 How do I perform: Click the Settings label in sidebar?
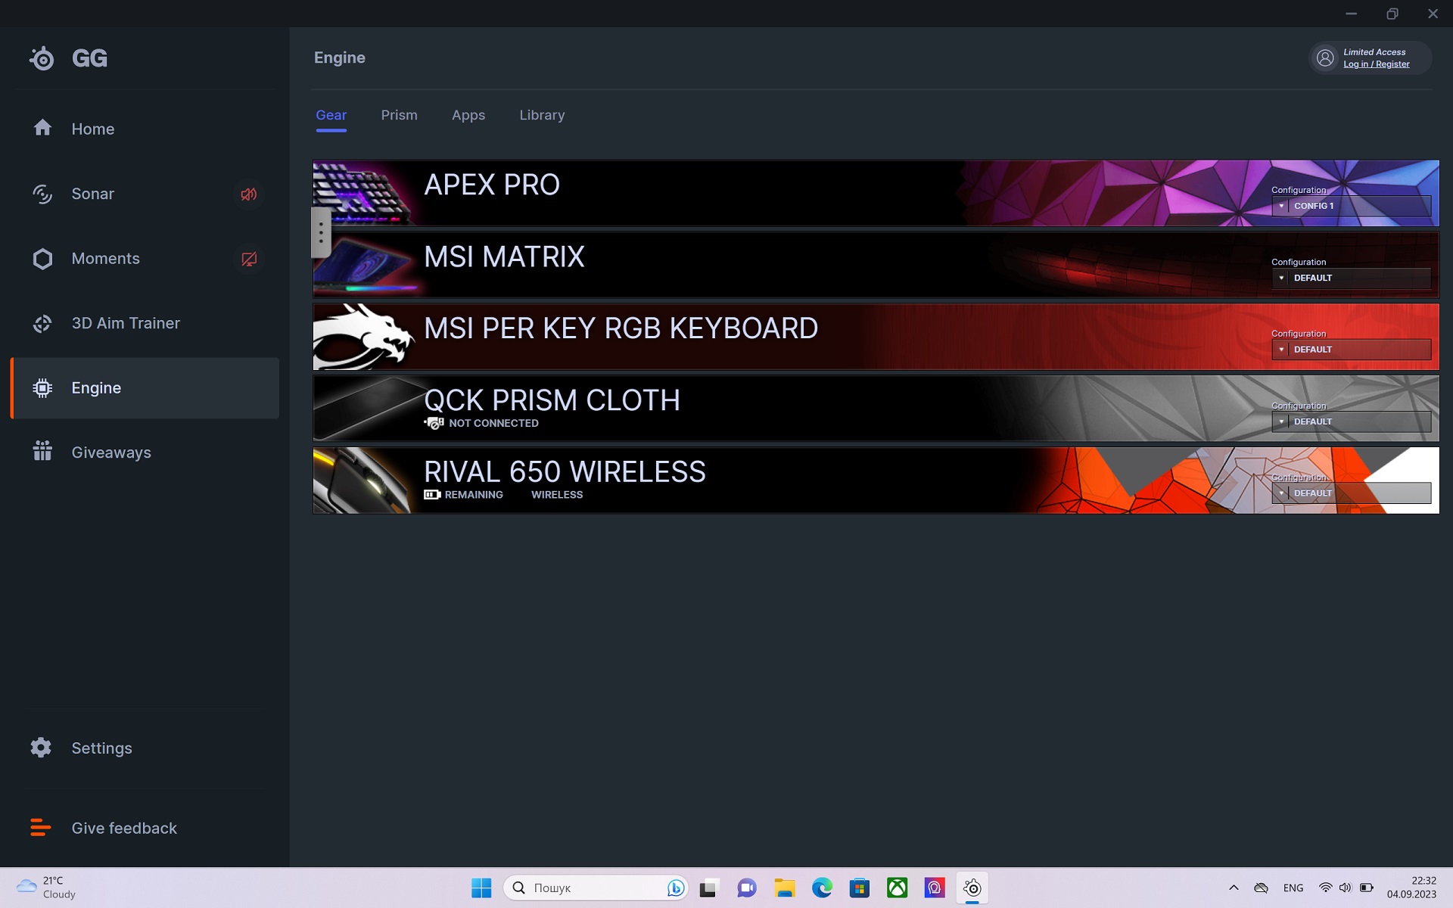pos(101,748)
